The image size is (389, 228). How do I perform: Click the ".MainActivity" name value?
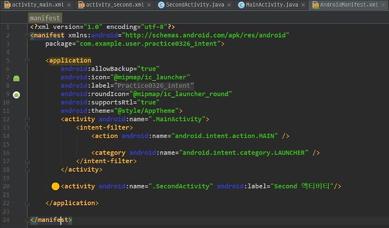[x=177, y=119]
